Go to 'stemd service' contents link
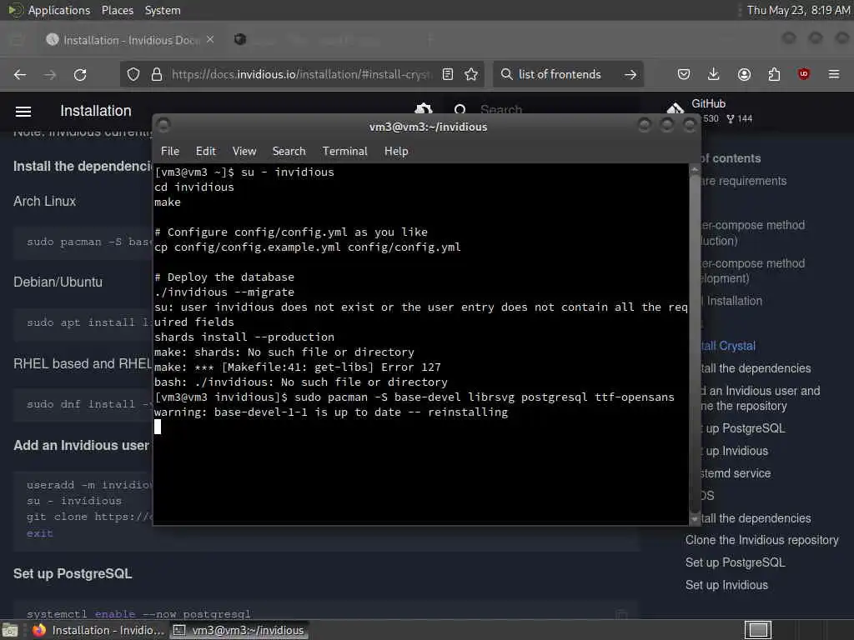 click(x=736, y=473)
